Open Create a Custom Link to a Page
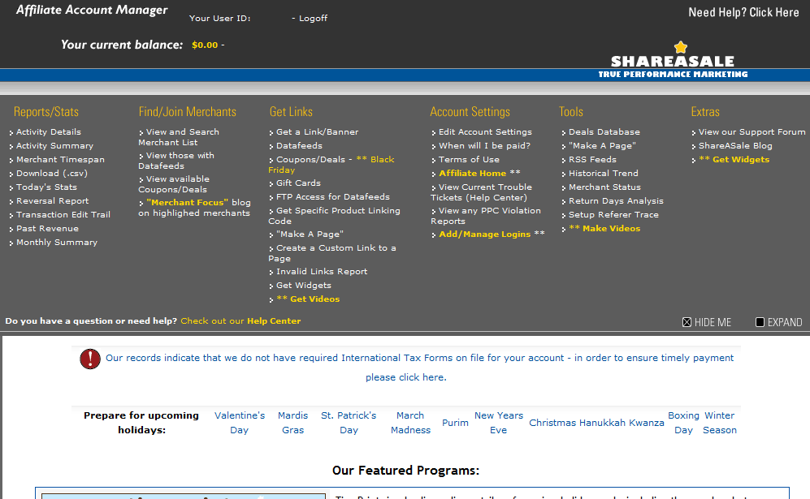Viewport: 810px width, 499px height. [x=332, y=253]
